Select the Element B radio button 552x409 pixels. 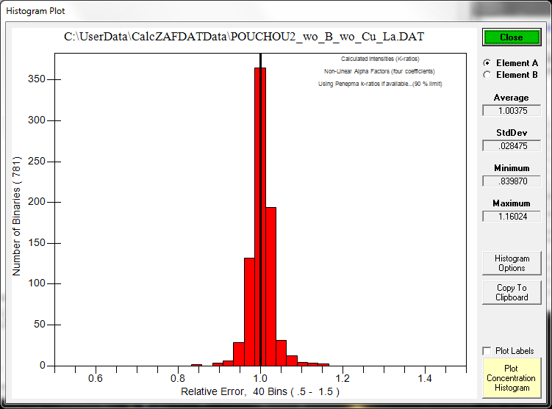coord(487,74)
